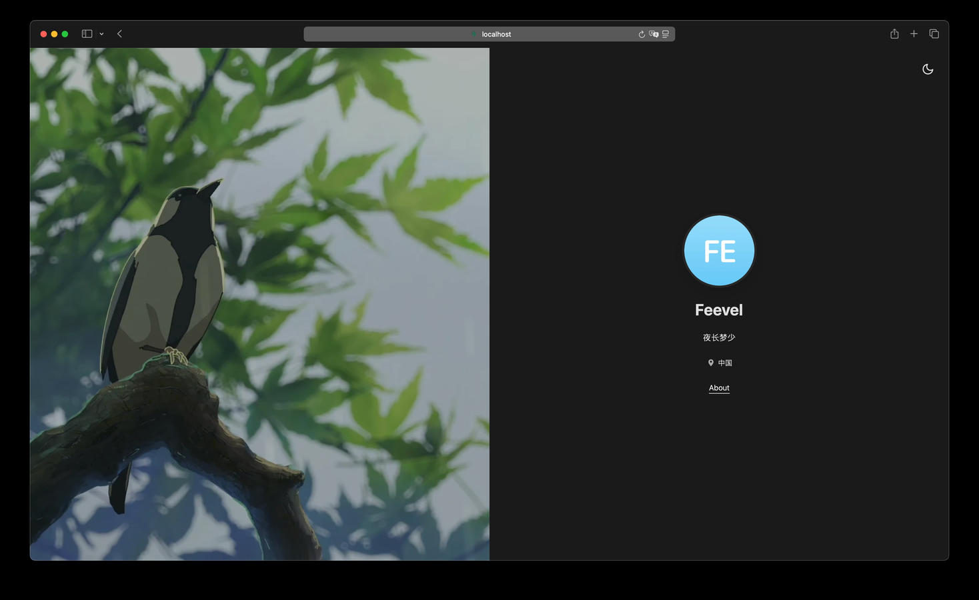This screenshot has height=600, width=979.
Task: Click the 中国 location text
Action: point(725,363)
